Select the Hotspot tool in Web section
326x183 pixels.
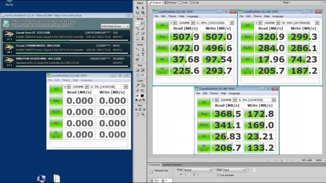[x=138, y=70]
